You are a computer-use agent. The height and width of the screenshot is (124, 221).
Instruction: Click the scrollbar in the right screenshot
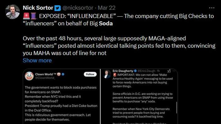(x=176, y=108)
